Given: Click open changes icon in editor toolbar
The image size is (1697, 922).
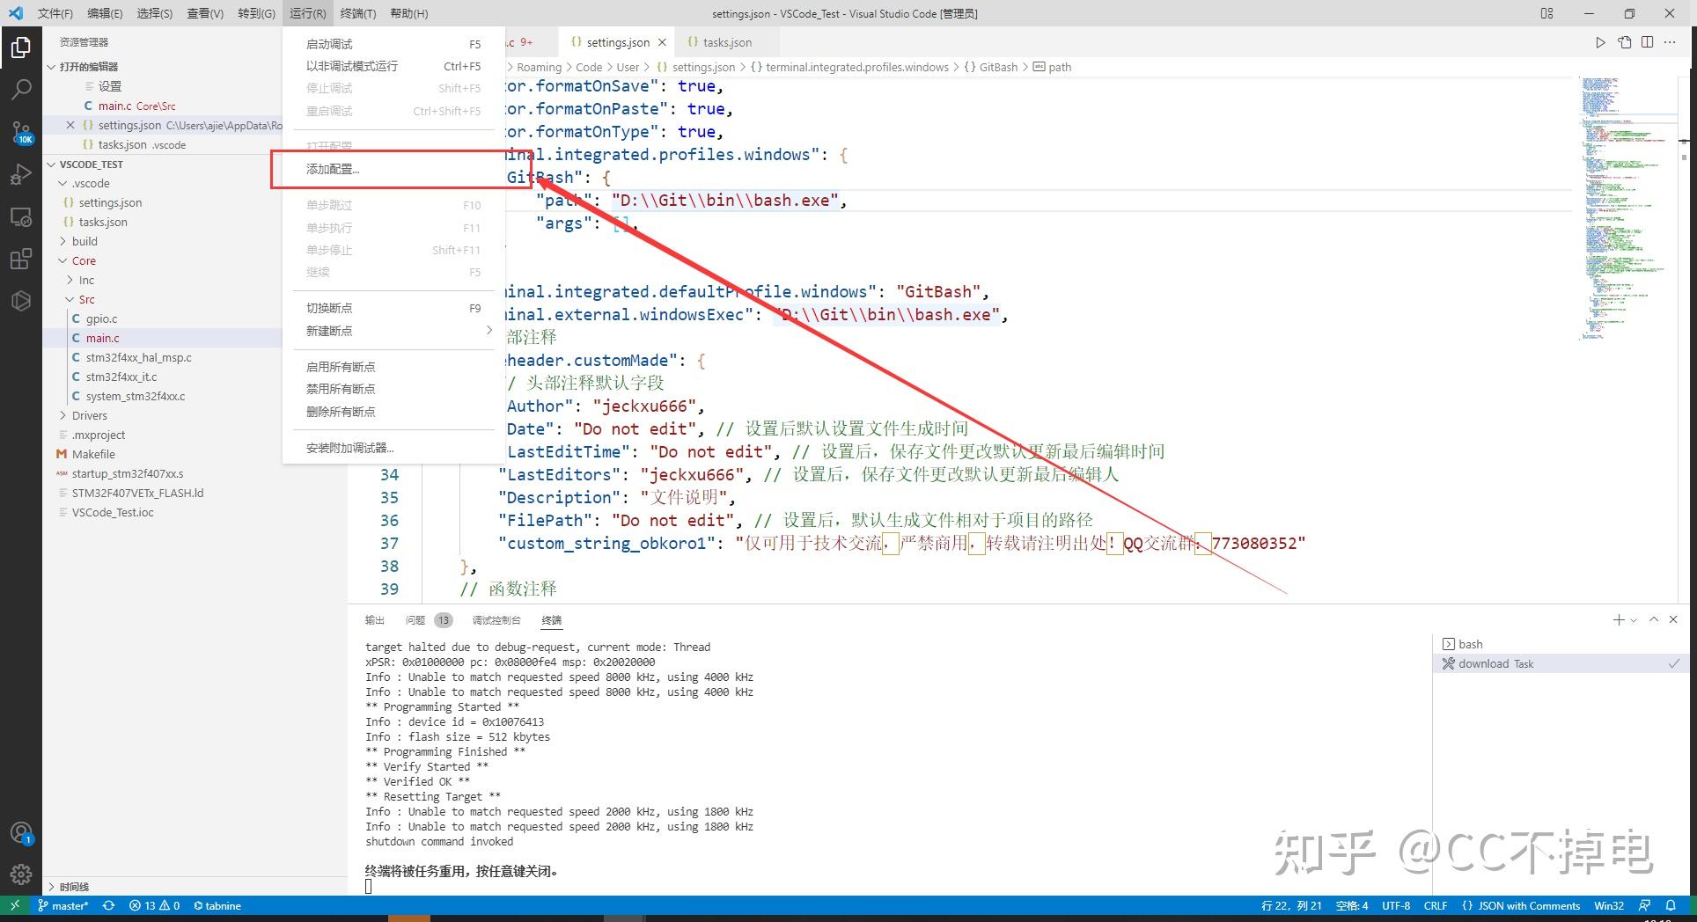Looking at the screenshot, I should tap(1624, 42).
